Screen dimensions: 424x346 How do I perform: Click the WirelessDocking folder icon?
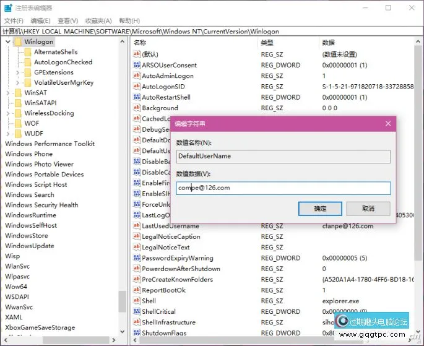click(17, 113)
